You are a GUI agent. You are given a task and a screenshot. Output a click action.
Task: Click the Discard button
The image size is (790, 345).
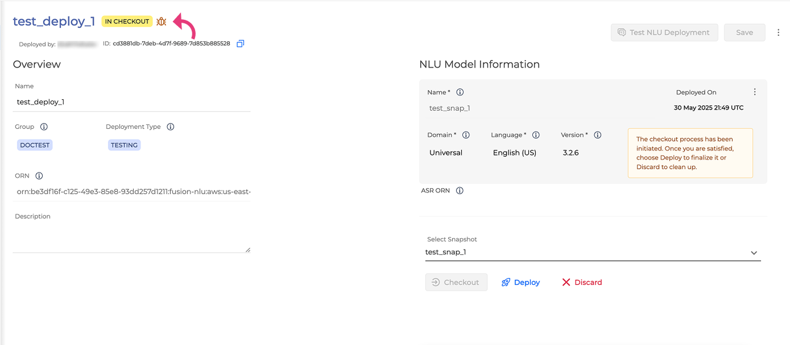tap(582, 283)
